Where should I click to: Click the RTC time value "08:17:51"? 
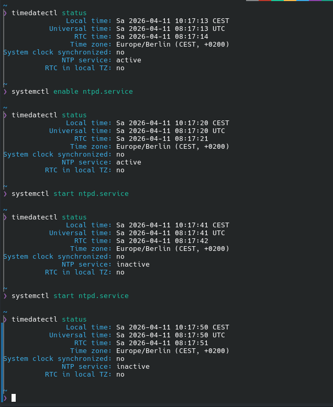(192, 343)
